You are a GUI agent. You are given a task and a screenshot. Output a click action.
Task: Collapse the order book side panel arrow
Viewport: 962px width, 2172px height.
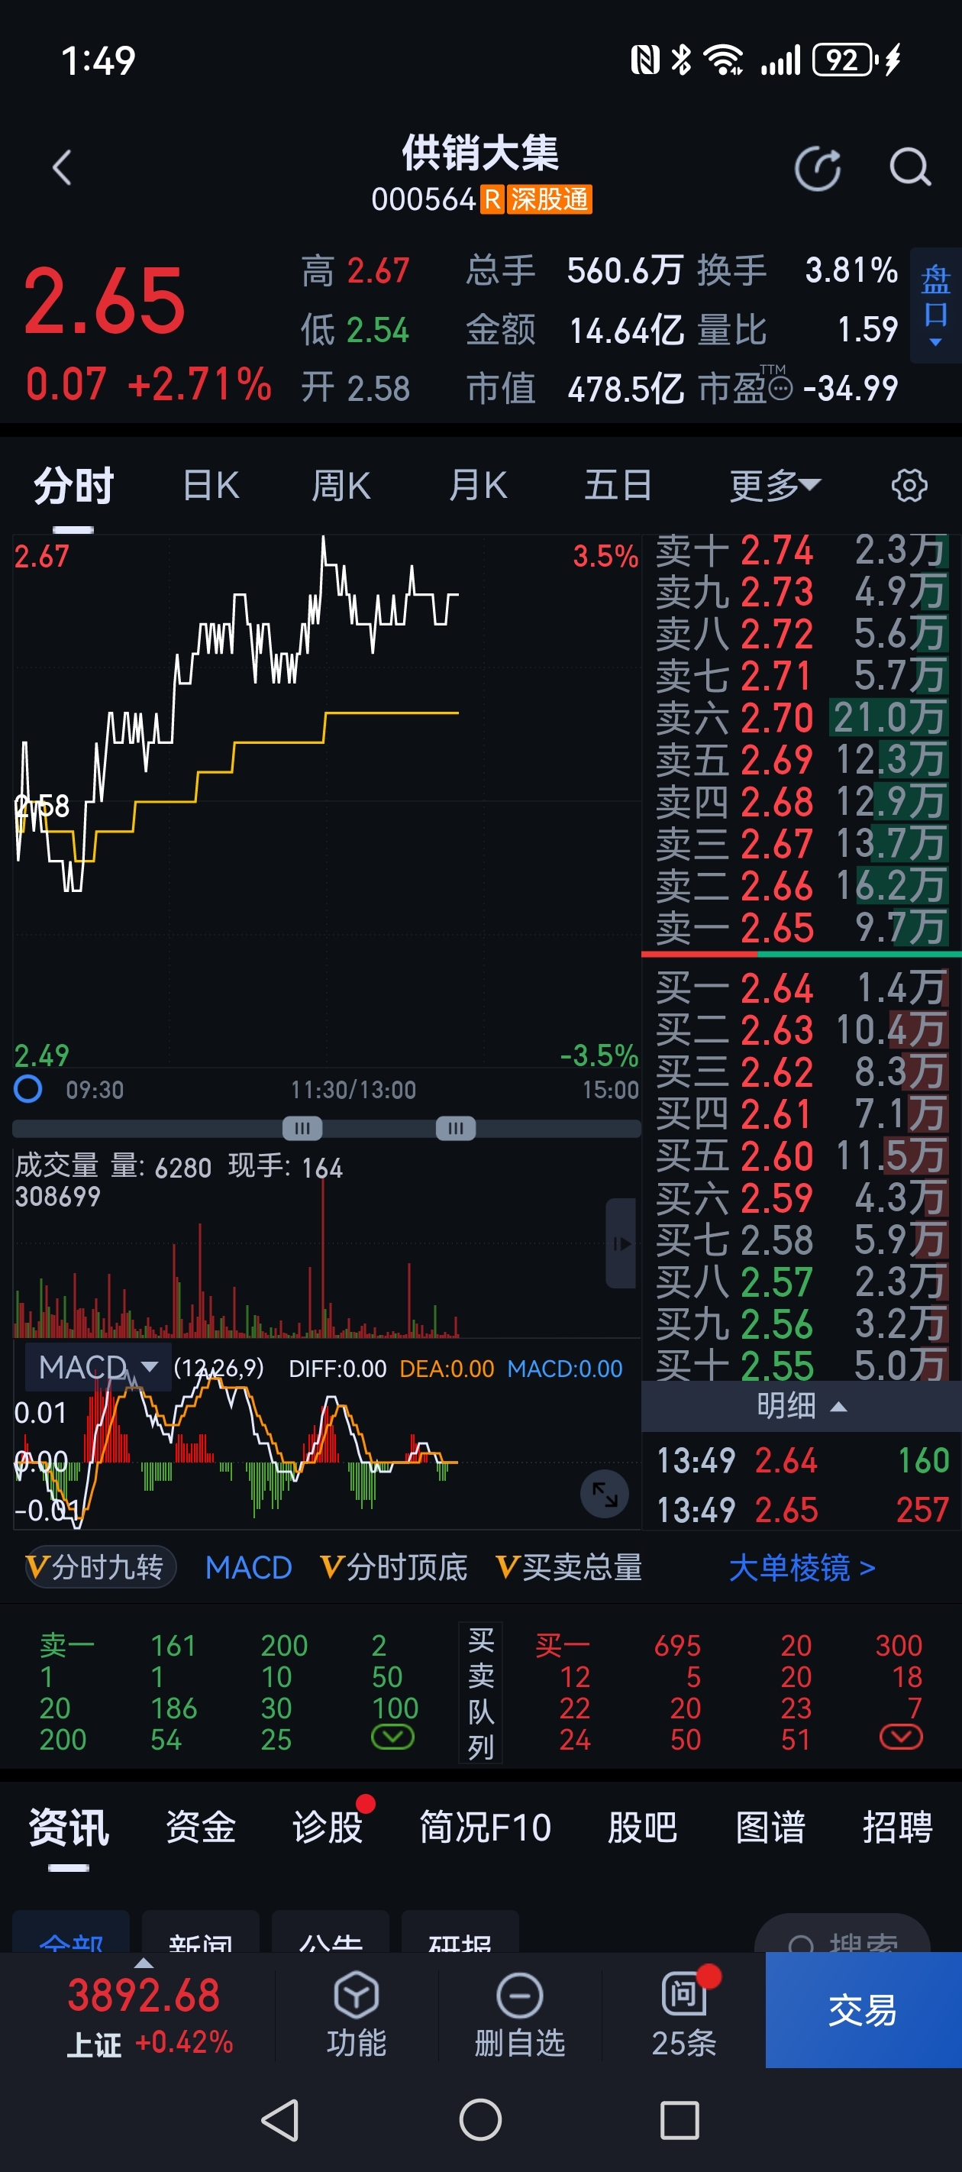[621, 1243]
